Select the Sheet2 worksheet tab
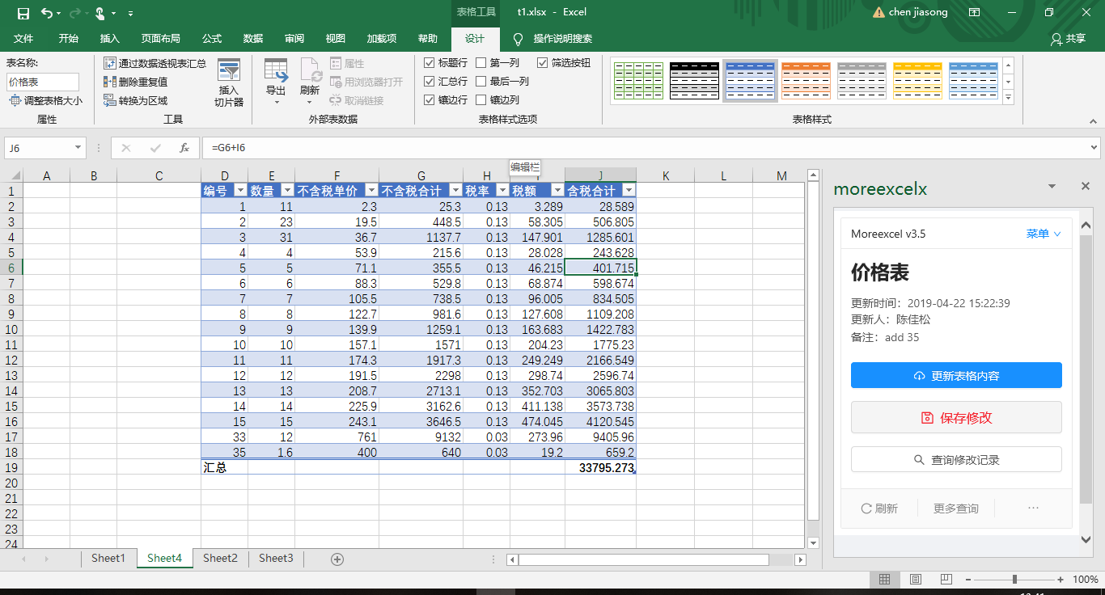1105x595 pixels. pyautogui.click(x=219, y=558)
